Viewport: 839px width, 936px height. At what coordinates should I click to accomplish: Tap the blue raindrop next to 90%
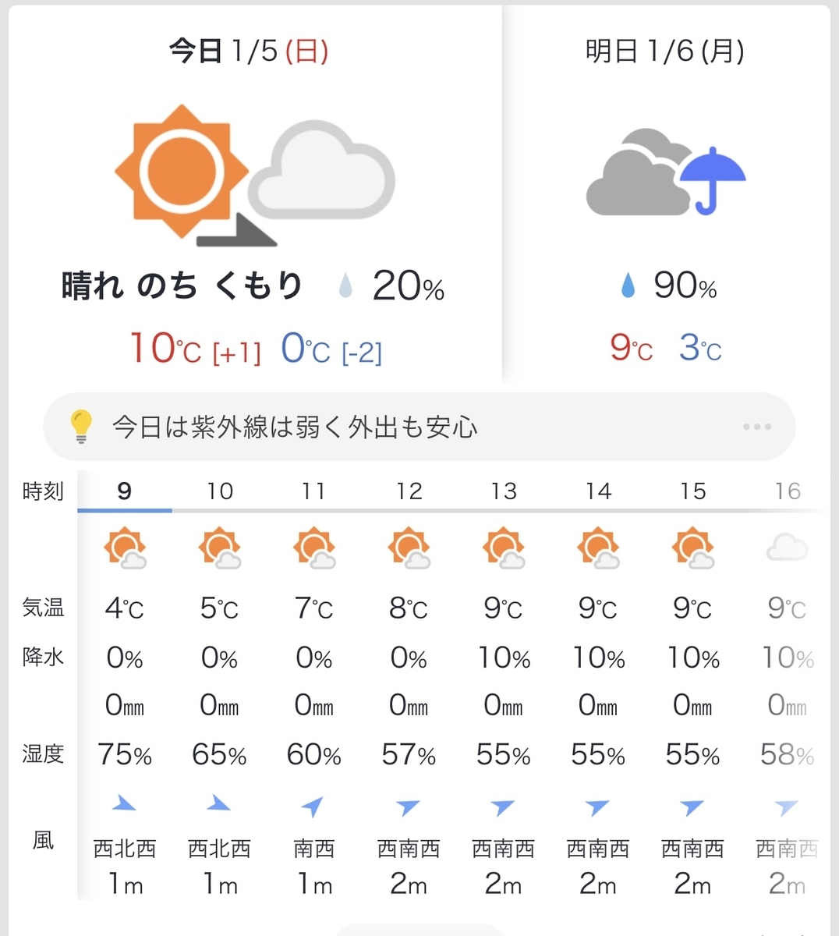(628, 285)
